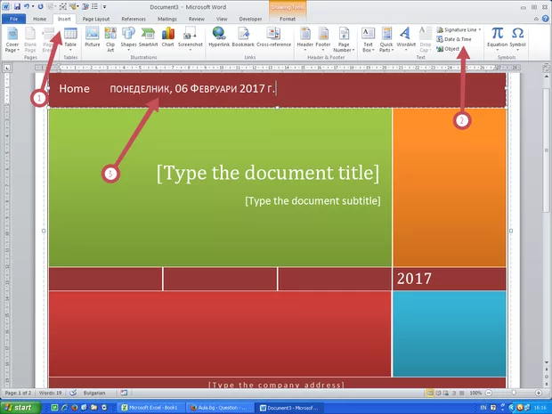
Task: Click the document subtitle placeholder
Action: [x=313, y=201]
